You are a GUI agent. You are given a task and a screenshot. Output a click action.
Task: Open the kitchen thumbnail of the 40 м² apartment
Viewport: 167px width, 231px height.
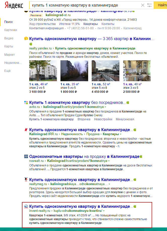(137, 71)
